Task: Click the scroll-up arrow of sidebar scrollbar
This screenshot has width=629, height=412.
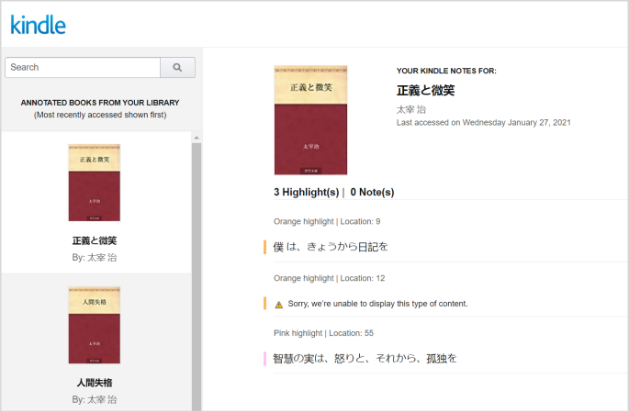Action: (x=197, y=138)
